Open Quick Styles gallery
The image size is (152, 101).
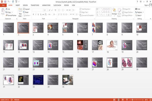(119, 12)
